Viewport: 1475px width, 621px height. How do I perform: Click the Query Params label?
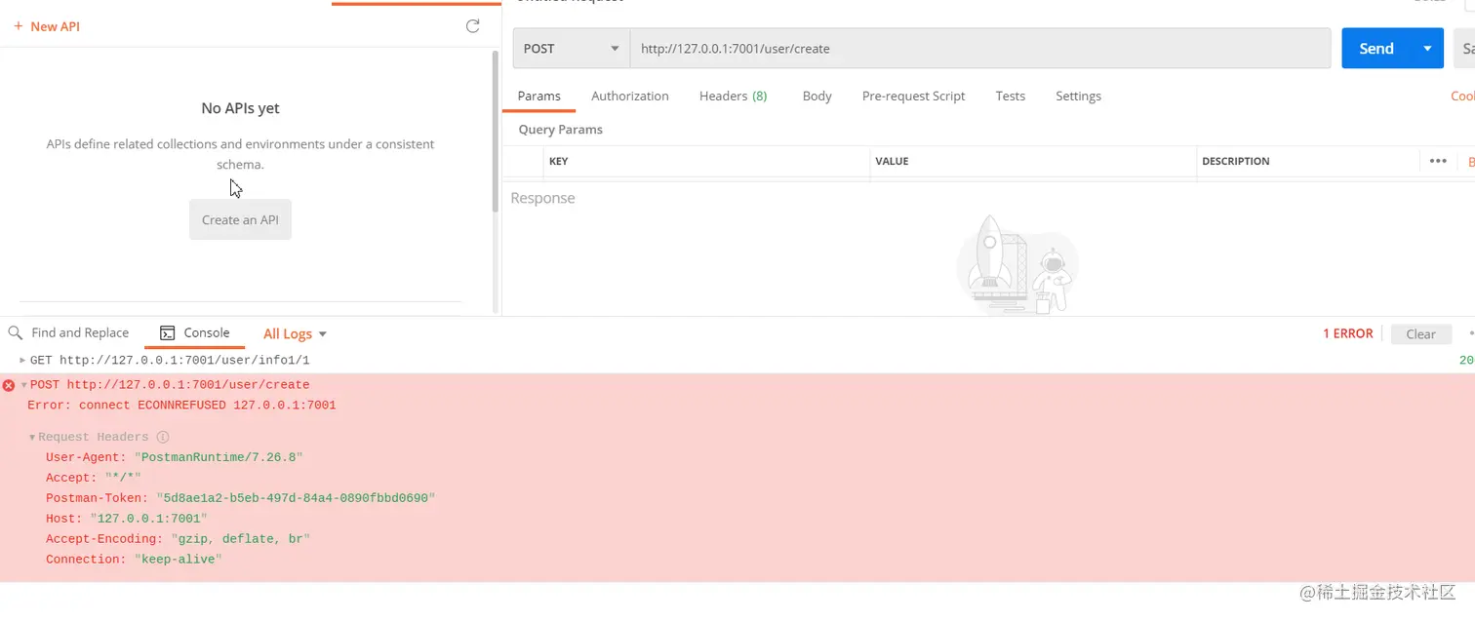(561, 130)
